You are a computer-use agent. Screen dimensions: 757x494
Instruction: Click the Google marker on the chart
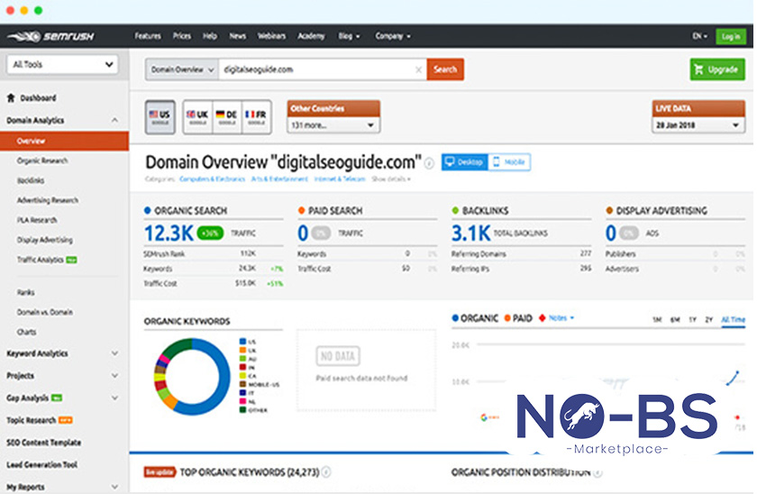click(484, 417)
